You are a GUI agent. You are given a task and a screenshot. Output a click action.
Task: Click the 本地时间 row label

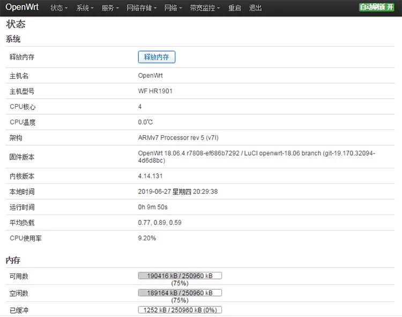pos(22,192)
